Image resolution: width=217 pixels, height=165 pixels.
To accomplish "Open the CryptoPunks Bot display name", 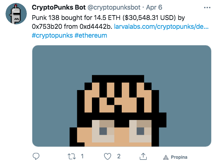I will point(59,7).
